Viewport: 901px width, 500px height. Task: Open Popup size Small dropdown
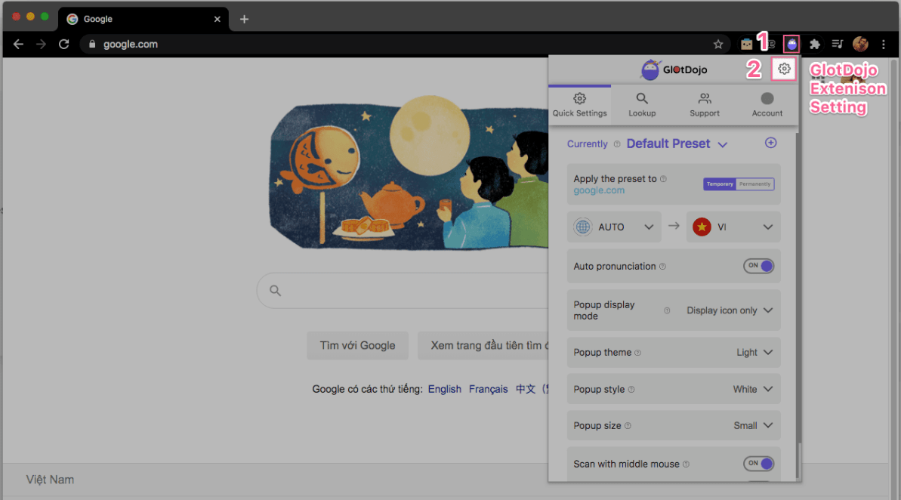(x=753, y=425)
